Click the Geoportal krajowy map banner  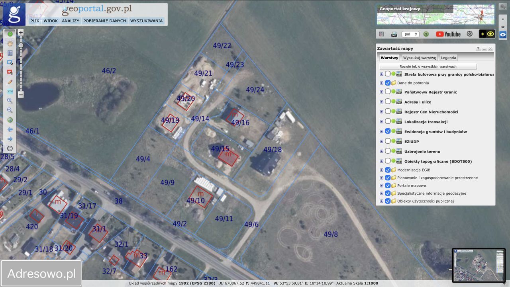click(435, 14)
